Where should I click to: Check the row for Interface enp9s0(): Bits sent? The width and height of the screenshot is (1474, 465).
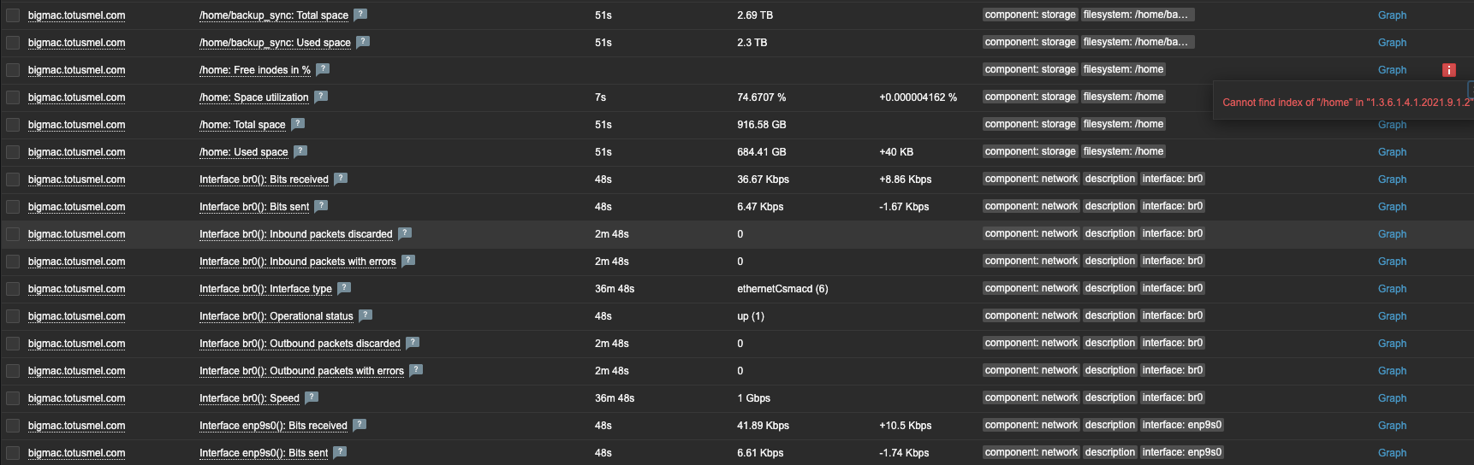[x=13, y=453]
